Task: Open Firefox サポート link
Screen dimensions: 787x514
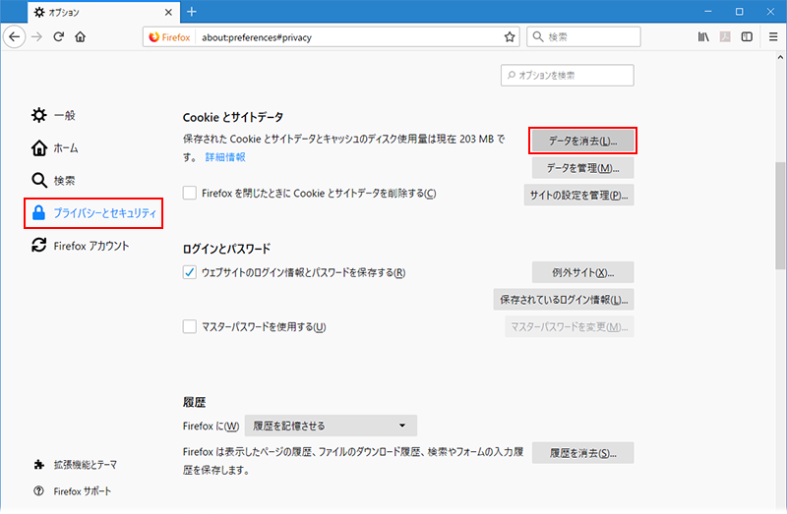Action: point(72,491)
